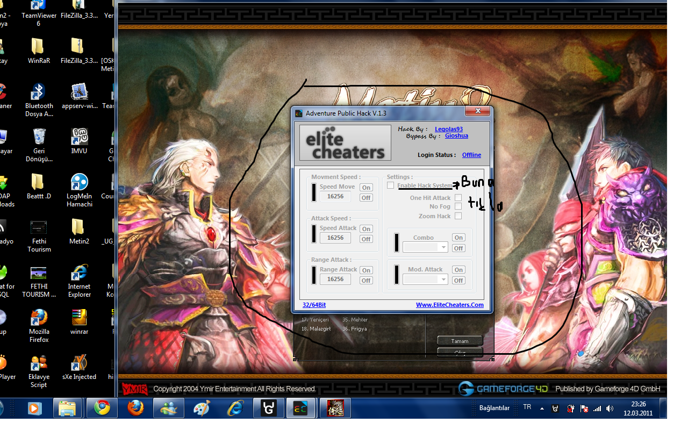Launch LogMeIn Hamachi shortcut
Screen dimensions: 688x430
coord(79,190)
